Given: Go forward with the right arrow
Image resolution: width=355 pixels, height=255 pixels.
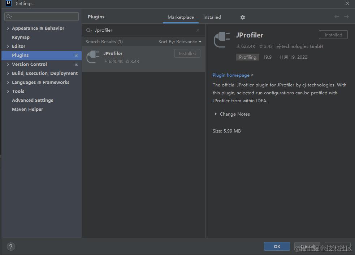Looking at the screenshot, I should 346,17.
